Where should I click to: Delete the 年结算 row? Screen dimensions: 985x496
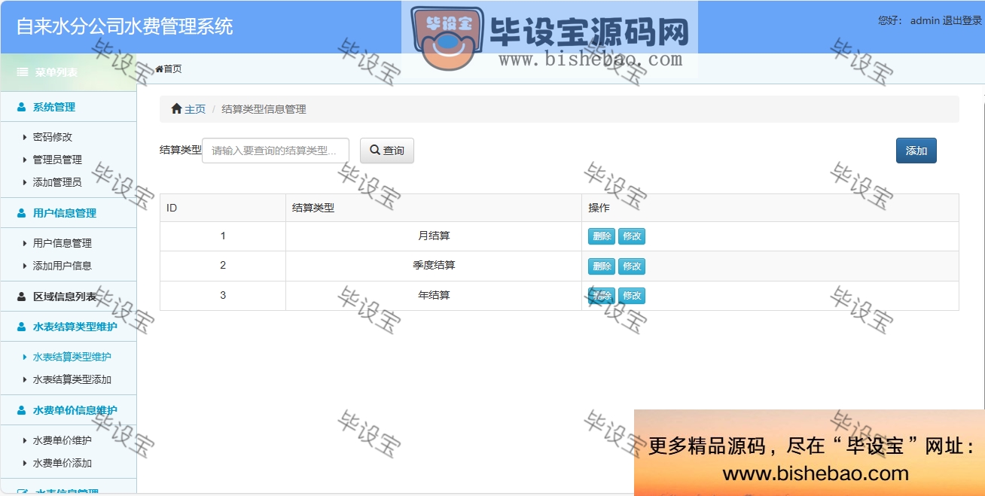tap(602, 296)
